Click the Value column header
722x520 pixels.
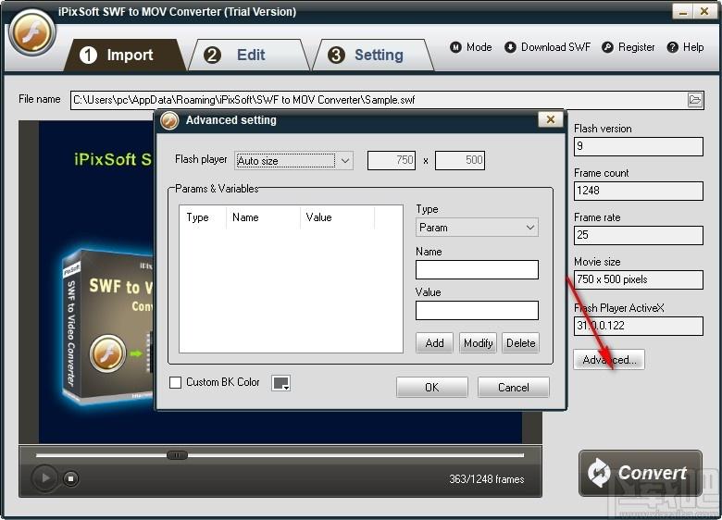(337, 217)
